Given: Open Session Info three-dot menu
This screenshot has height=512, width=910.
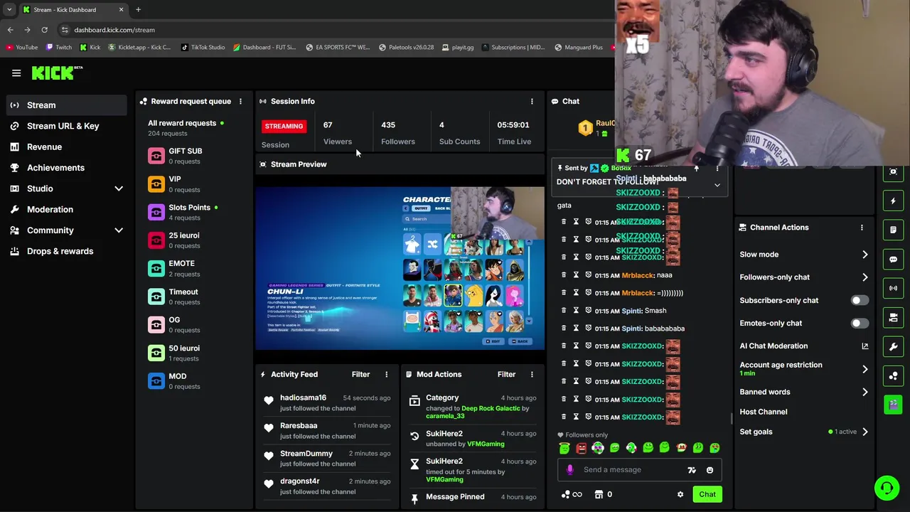Looking at the screenshot, I should click(x=532, y=102).
